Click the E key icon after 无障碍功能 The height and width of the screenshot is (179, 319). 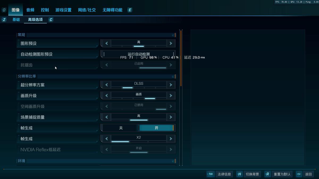(x=130, y=10)
